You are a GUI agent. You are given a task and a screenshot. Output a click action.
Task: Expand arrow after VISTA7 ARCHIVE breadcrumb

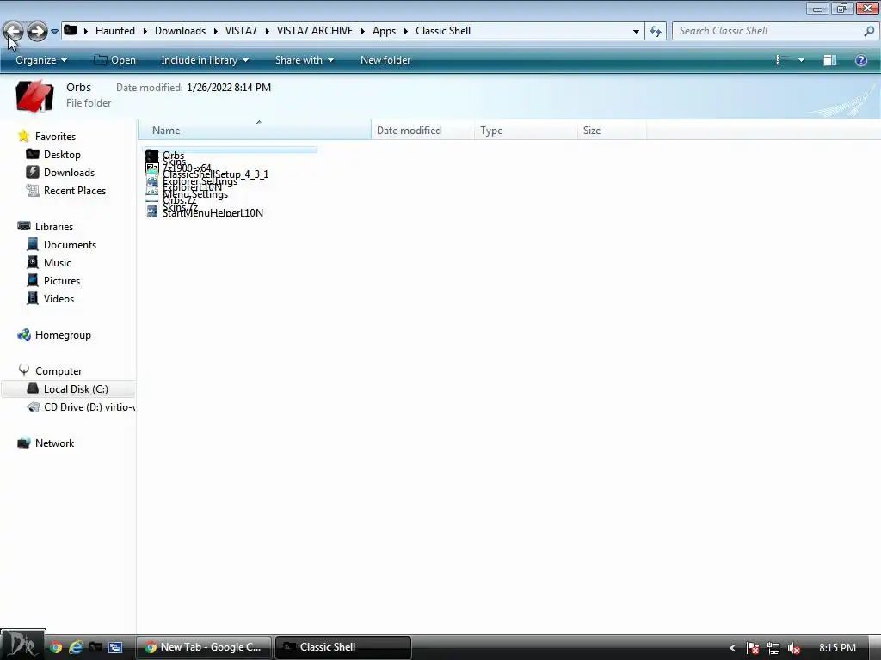click(363, 32)
